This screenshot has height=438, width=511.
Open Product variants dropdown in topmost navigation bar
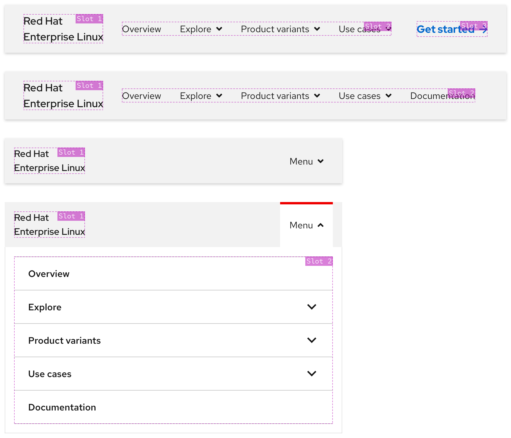280,29
